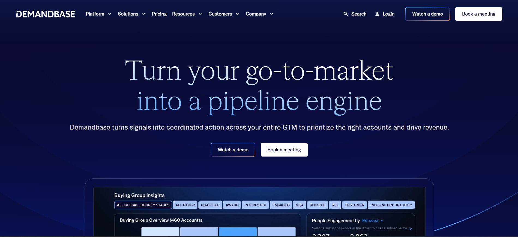The height and width of the screenshot is (237, 518).
Task: Select the Qualified stage tab
Action: click(x=210, y=205)
